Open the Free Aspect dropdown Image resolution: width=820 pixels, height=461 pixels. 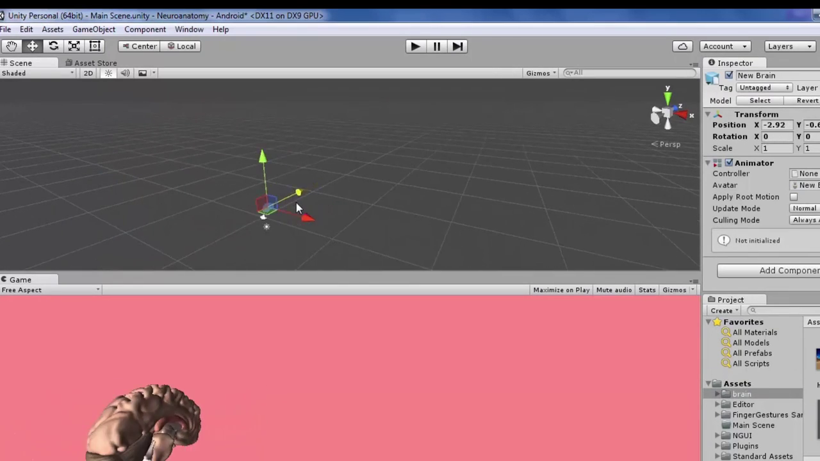tap(51, 290)
